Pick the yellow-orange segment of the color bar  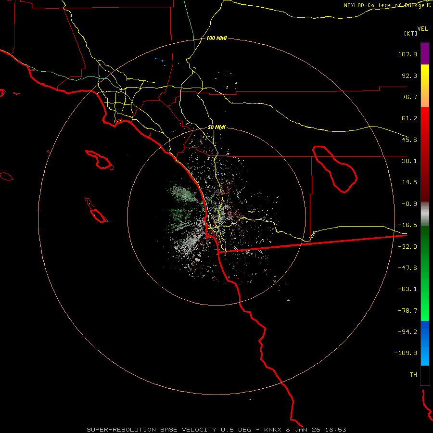tap(425, 86)
